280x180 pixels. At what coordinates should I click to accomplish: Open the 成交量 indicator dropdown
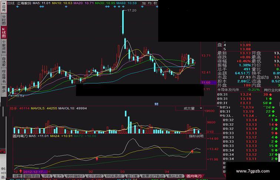coord(190,108)
